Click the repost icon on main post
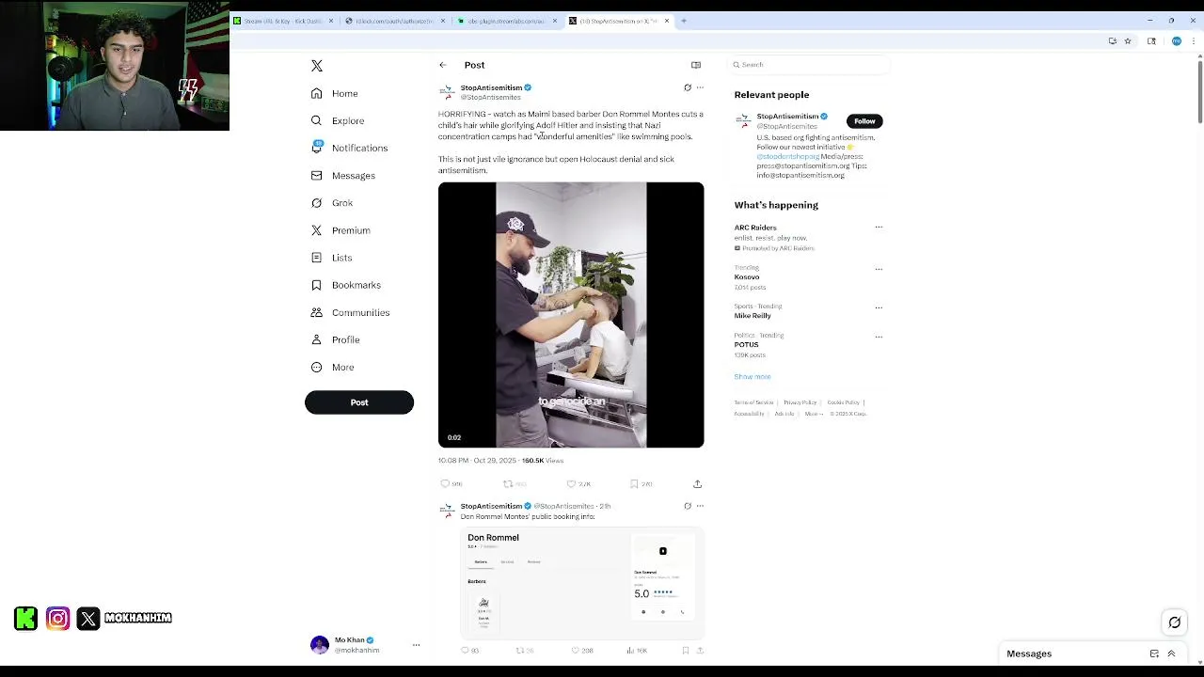This screenshot has width=1204, height=677. (x=508, y=483)
